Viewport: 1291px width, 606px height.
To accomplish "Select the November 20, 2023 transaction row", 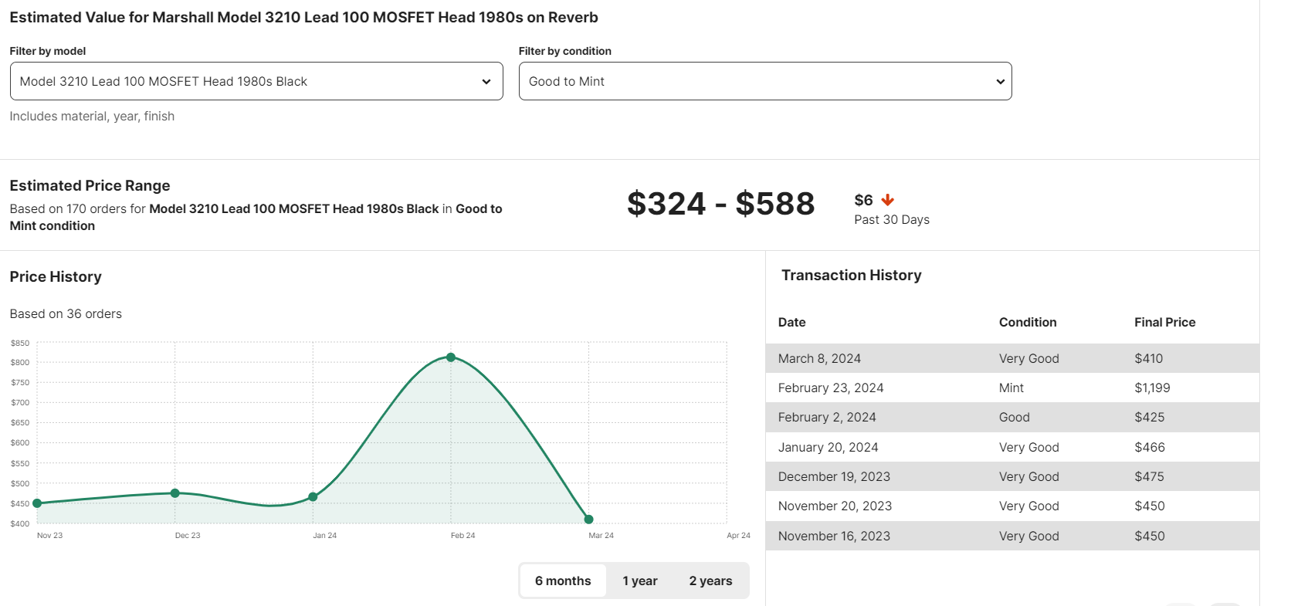I will (x=1012, y=506).
